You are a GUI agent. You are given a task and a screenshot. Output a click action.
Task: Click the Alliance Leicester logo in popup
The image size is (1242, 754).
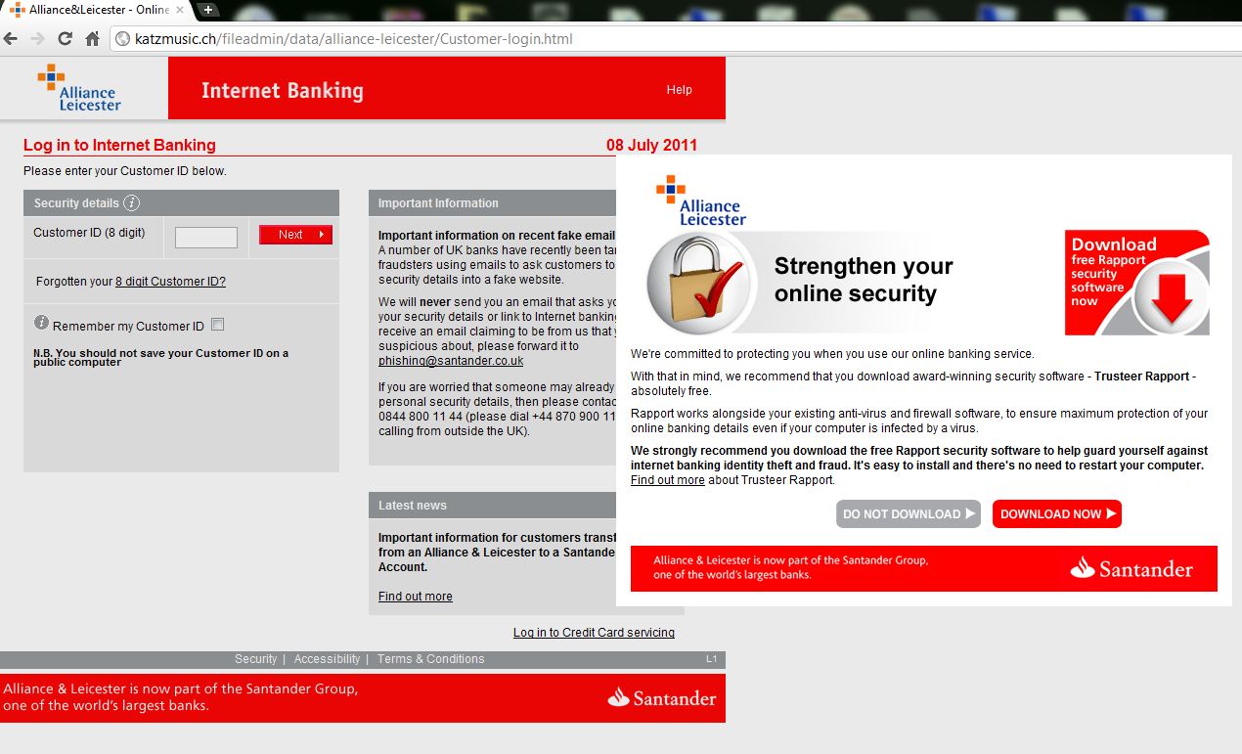coord(700,201)
